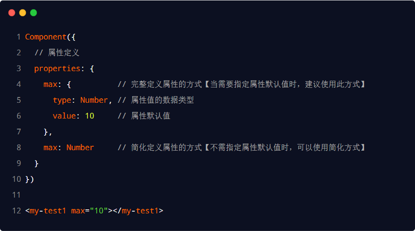The width and height of the screenshot is (415, 231).
Task: Click the yellow-green default value 10
Action: click(90, 116)
